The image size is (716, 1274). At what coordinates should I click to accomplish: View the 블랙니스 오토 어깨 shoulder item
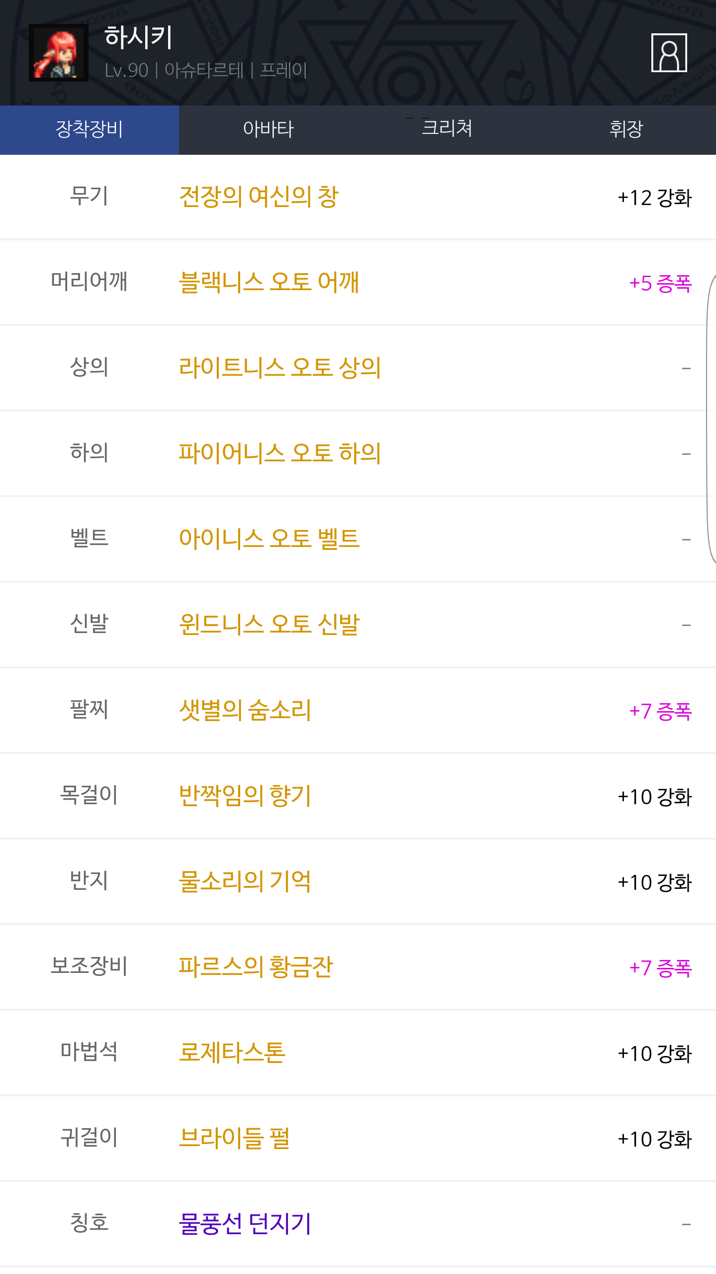pyautogui.click(x=269, y=283)
